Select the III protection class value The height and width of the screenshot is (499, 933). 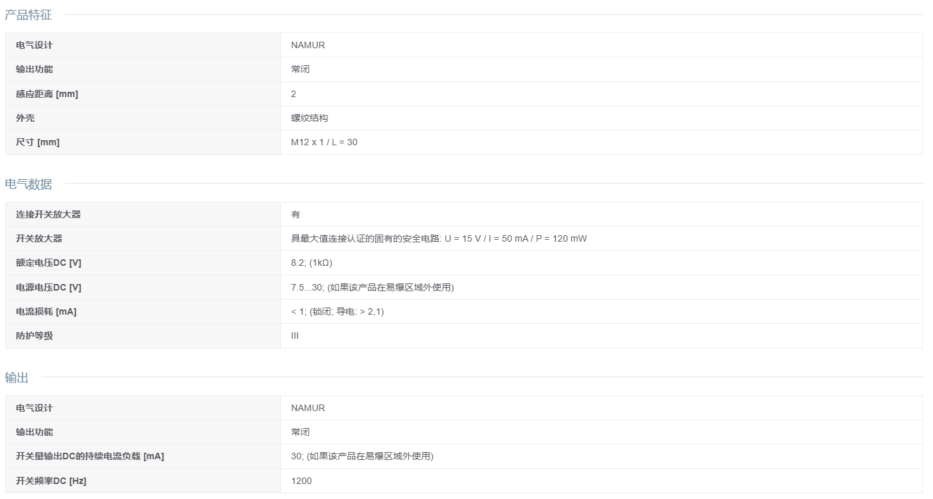(x=295, y=335)
